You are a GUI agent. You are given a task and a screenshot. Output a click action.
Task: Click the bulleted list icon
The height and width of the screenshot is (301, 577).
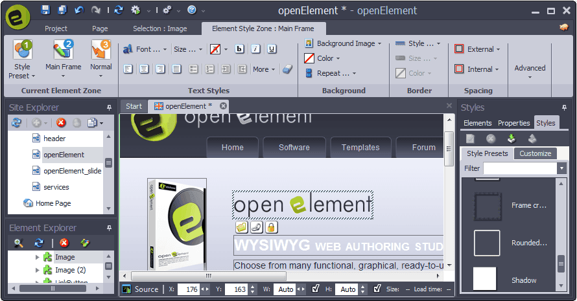tap(193, 69)
